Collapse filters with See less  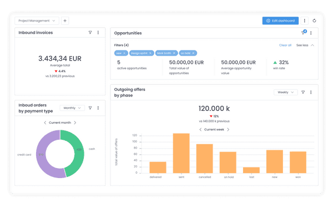[x=305, y=45]
